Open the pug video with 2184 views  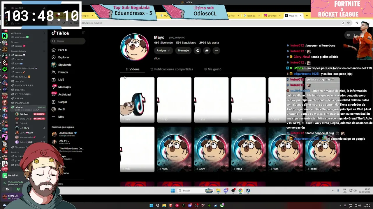coord(248,149)
